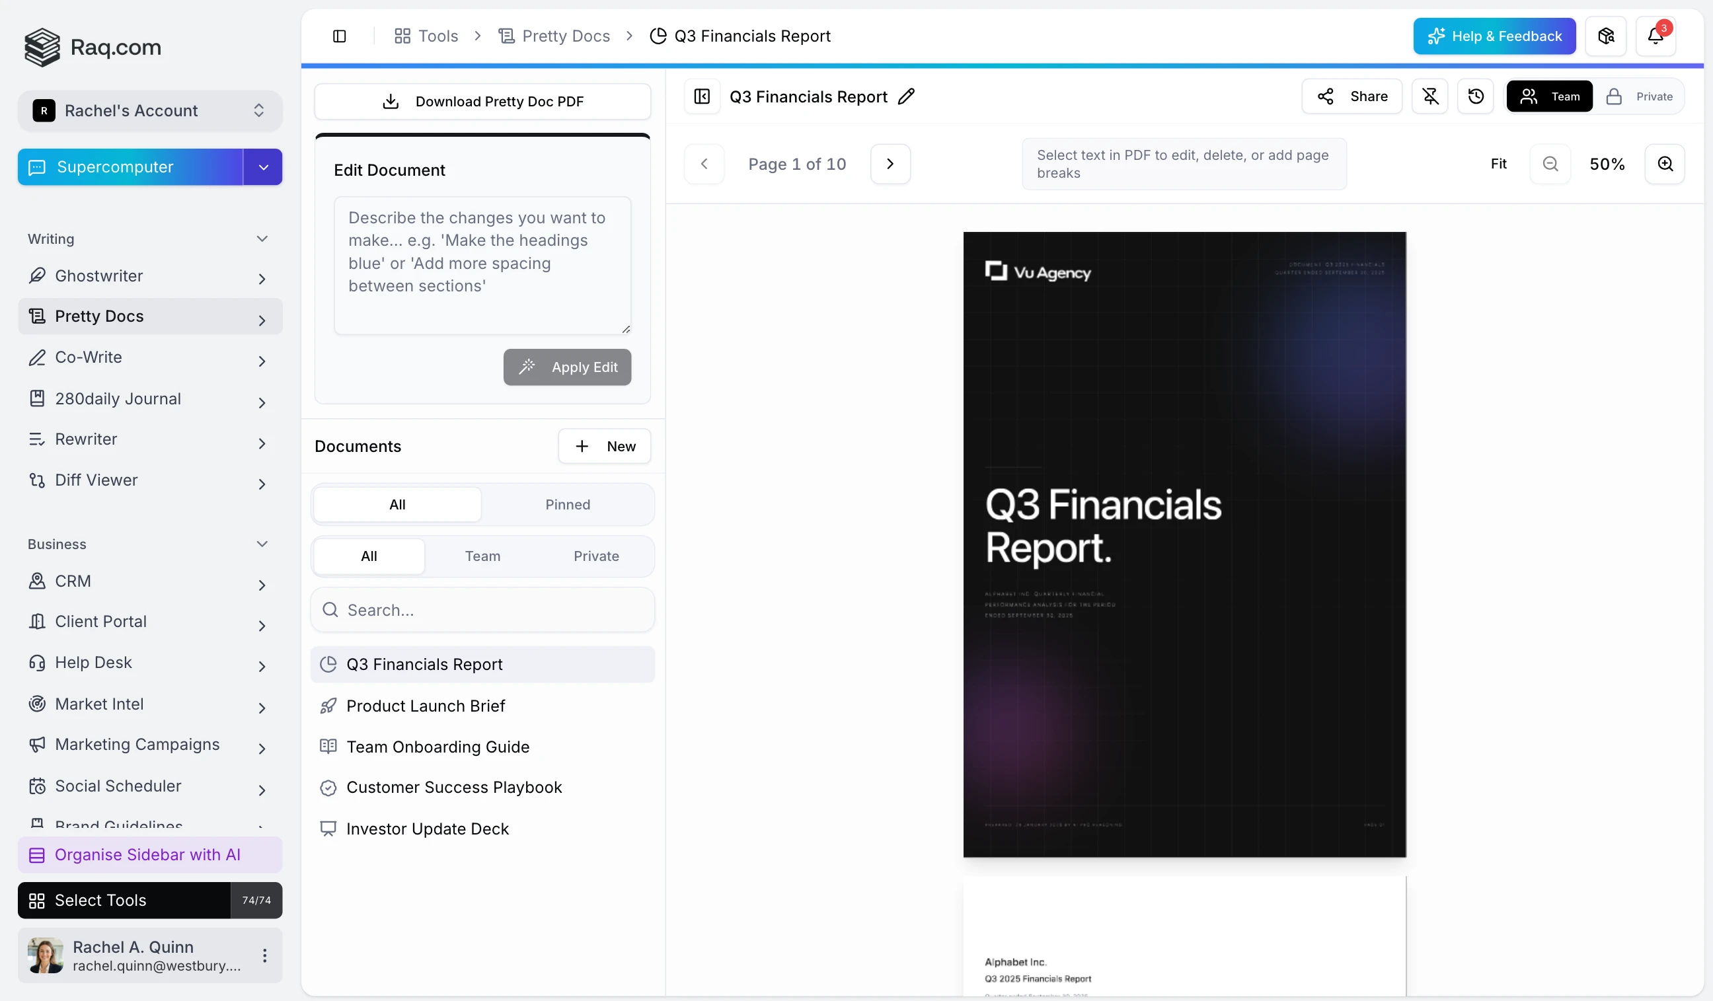Screen dimensions: 1713x1001
Task: Open Market Intel in sidebar
Action: (x=150, y=704)
